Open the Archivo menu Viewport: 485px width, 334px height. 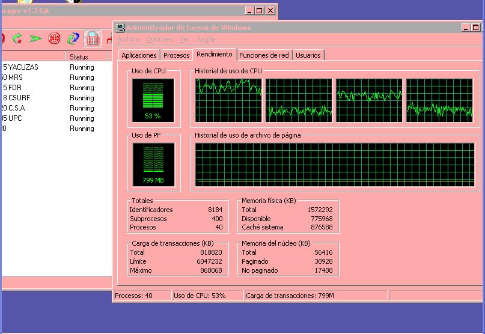(128, 39)
